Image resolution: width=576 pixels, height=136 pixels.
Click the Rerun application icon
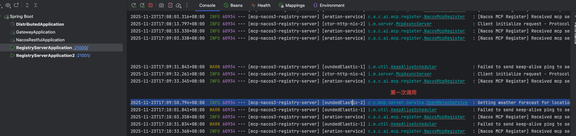click(134, 5)
